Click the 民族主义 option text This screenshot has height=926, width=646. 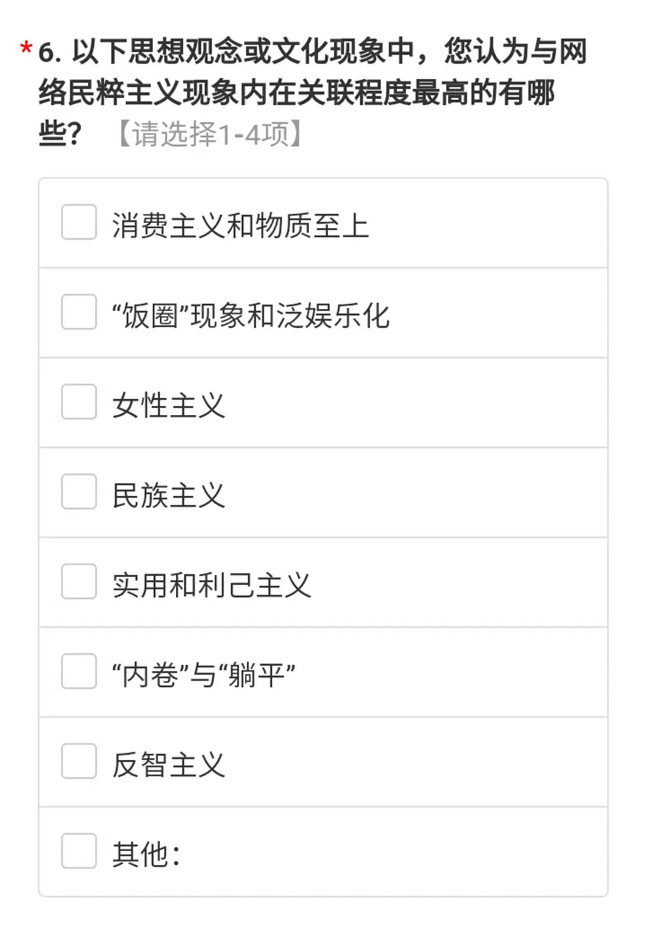click(x=169, y=495)
